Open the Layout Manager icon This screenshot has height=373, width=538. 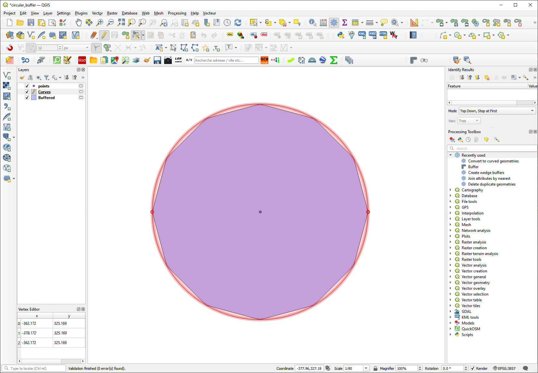[52, 23]
